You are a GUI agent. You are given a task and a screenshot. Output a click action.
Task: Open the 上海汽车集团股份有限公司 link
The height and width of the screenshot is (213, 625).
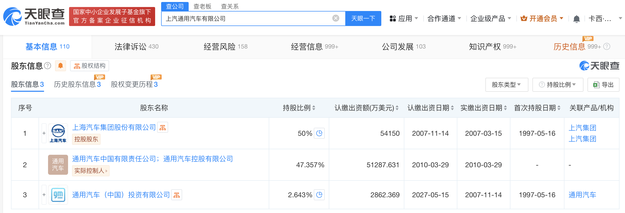(x=114, y=127)
